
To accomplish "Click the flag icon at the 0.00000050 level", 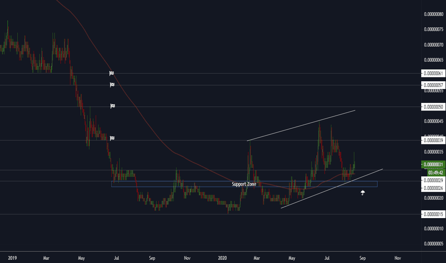I will click(x=112, y=106).
